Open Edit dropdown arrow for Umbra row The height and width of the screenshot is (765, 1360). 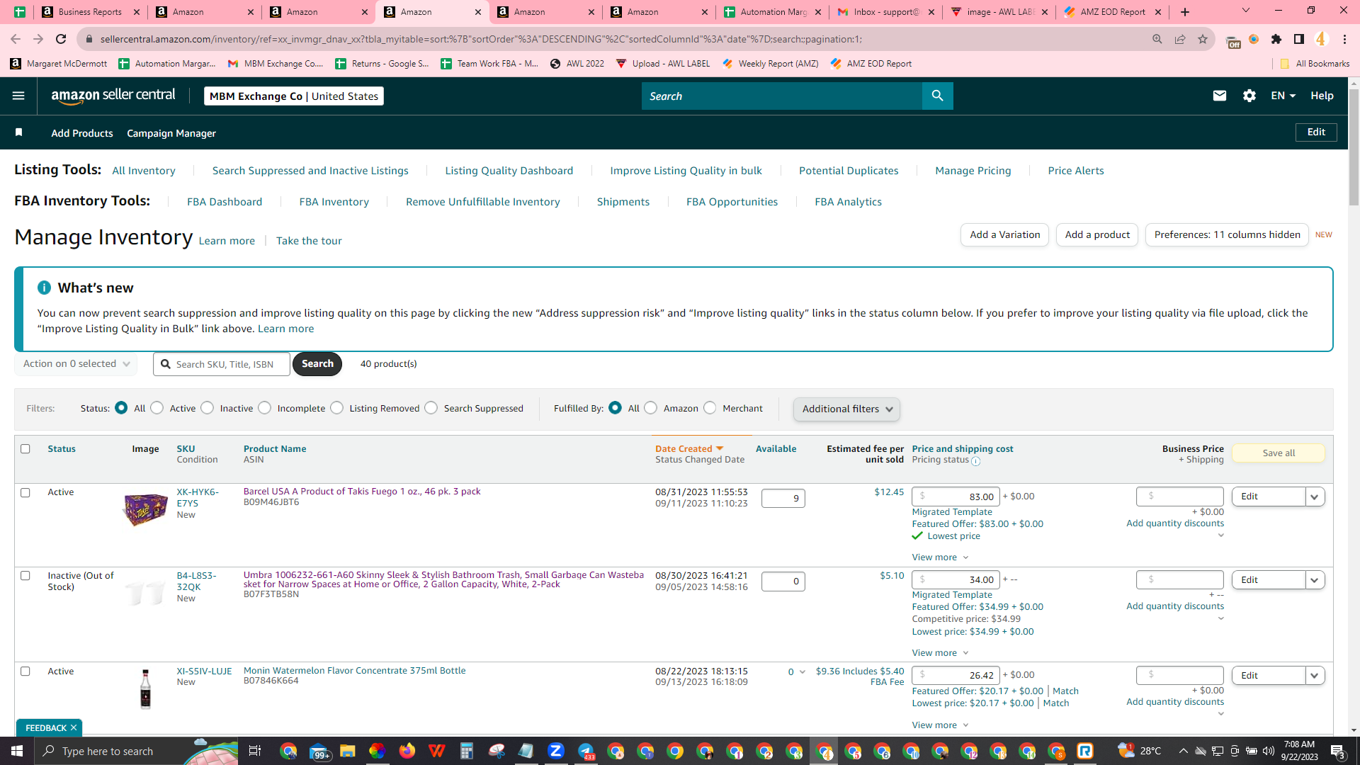pos(1315,580)
